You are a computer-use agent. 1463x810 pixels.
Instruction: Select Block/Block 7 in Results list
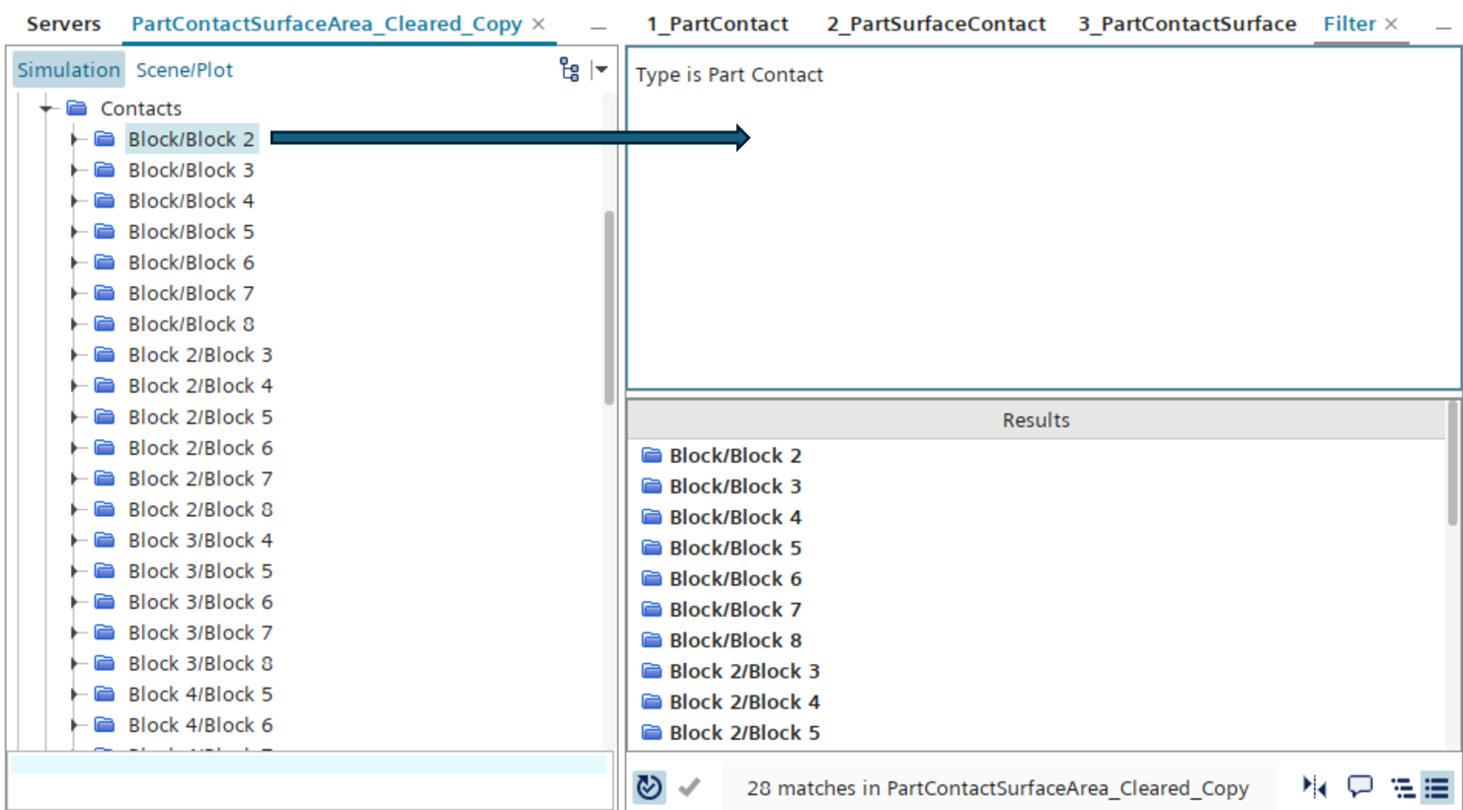(735, 609)
